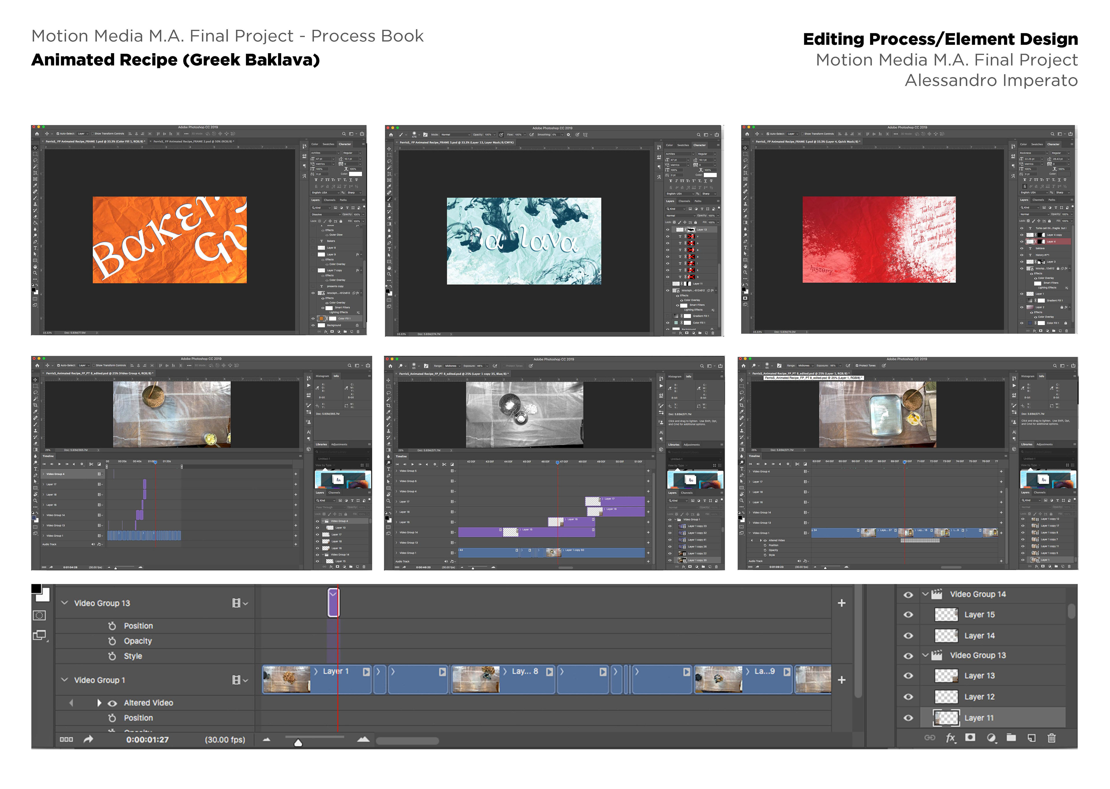The image size is (1110, 789).
Task: Toggle visibility of Video Group 13 in Layers
Action: click(x=908, y=655)
